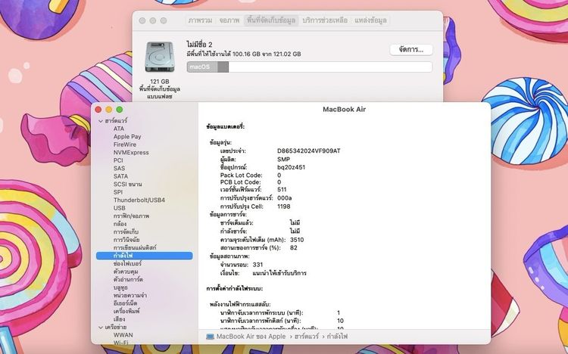Minimize the System Information window
Viewport: 568px width, 354px height.
[108, 110]
